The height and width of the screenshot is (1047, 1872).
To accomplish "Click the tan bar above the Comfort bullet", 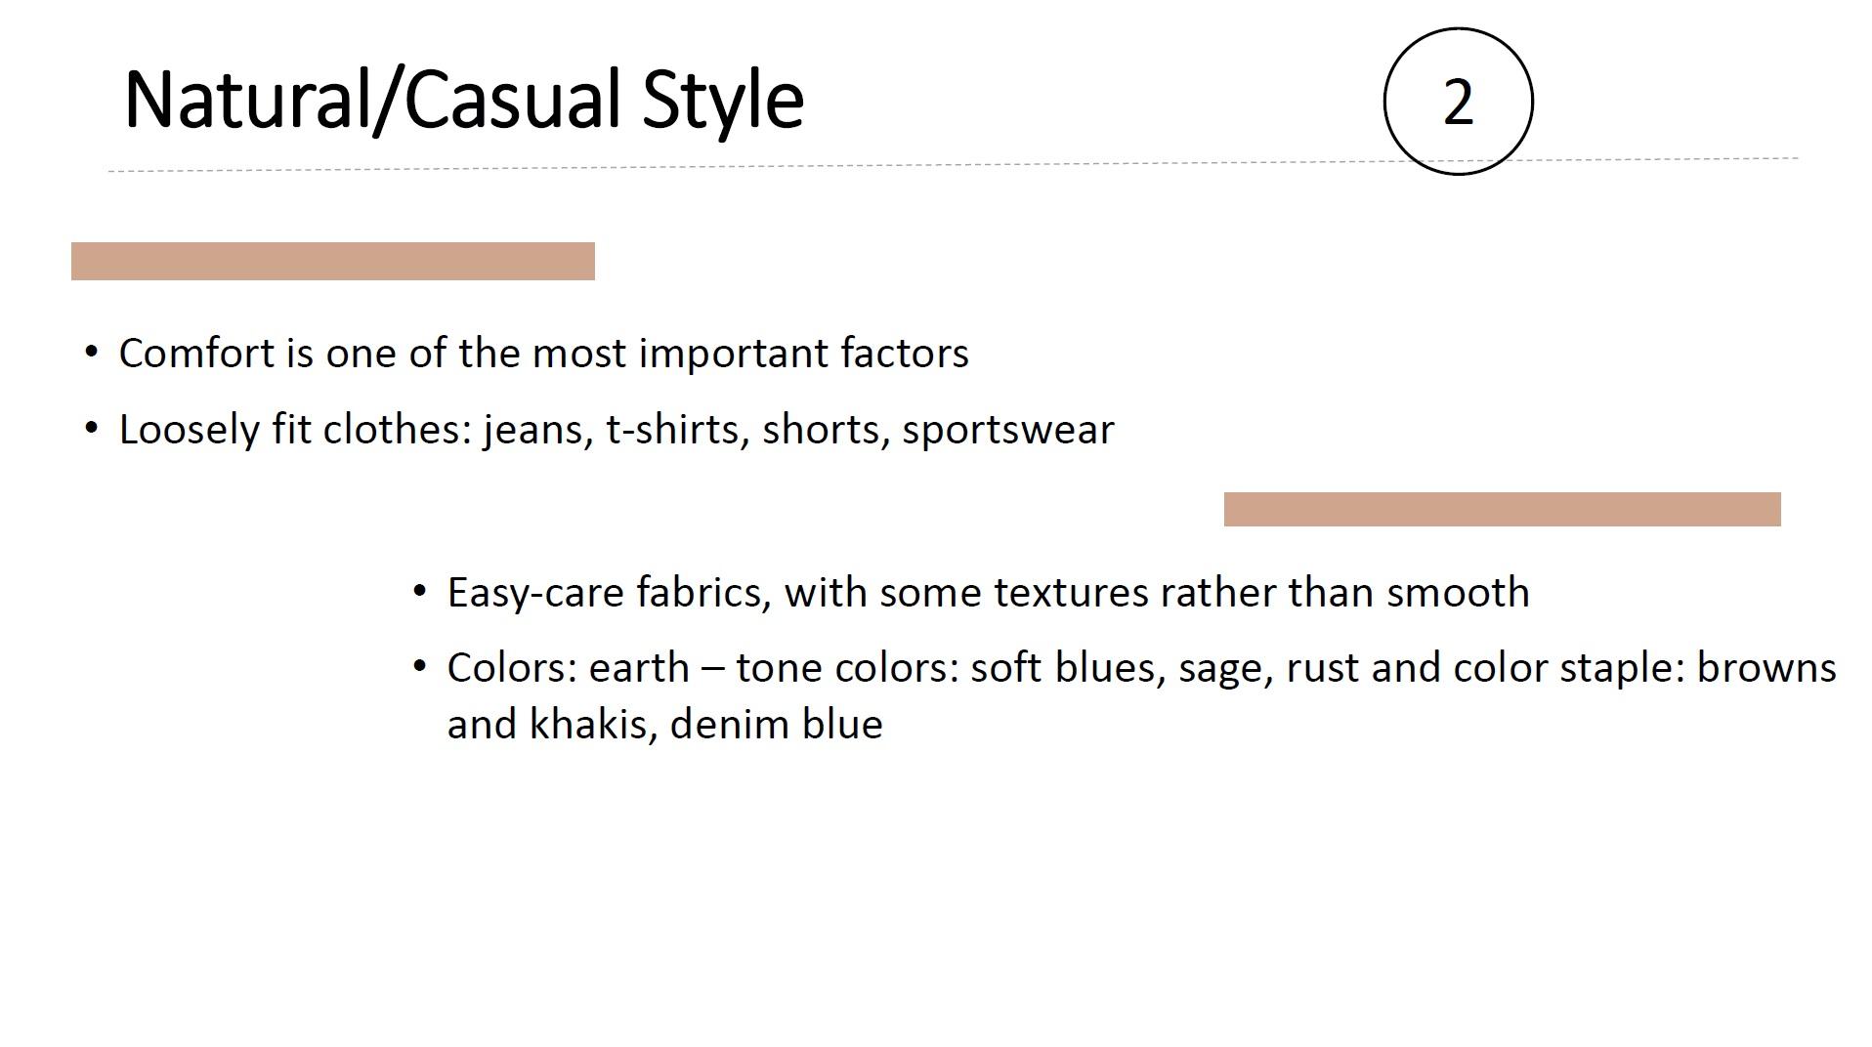I will pyautogui.click(x=333, y=261).
